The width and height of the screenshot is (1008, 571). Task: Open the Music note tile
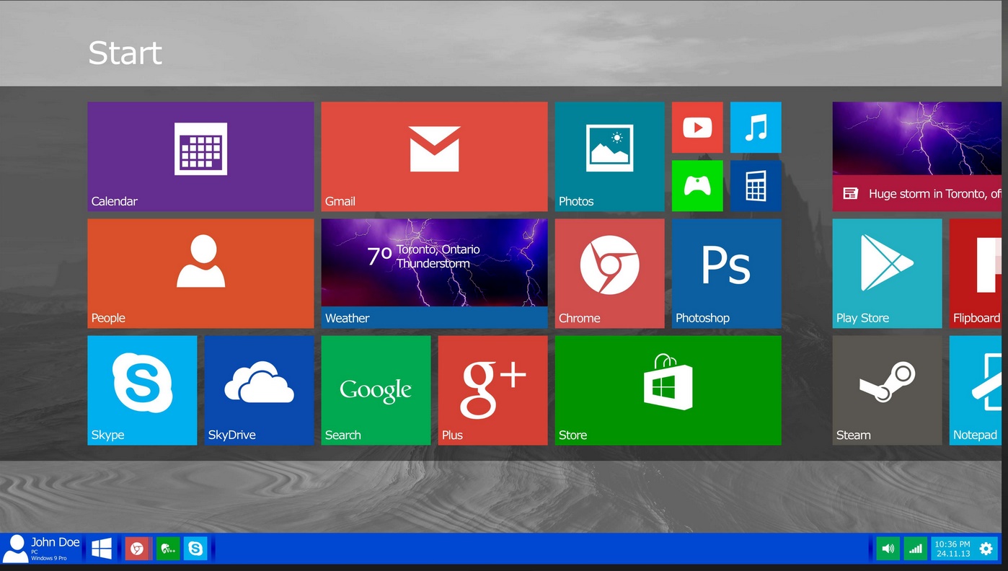coord(756,128)
